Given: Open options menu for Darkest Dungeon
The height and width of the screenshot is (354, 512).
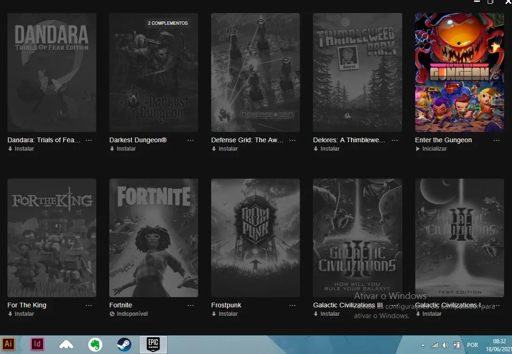Looking at the screenshot, I should pos(191,140).
